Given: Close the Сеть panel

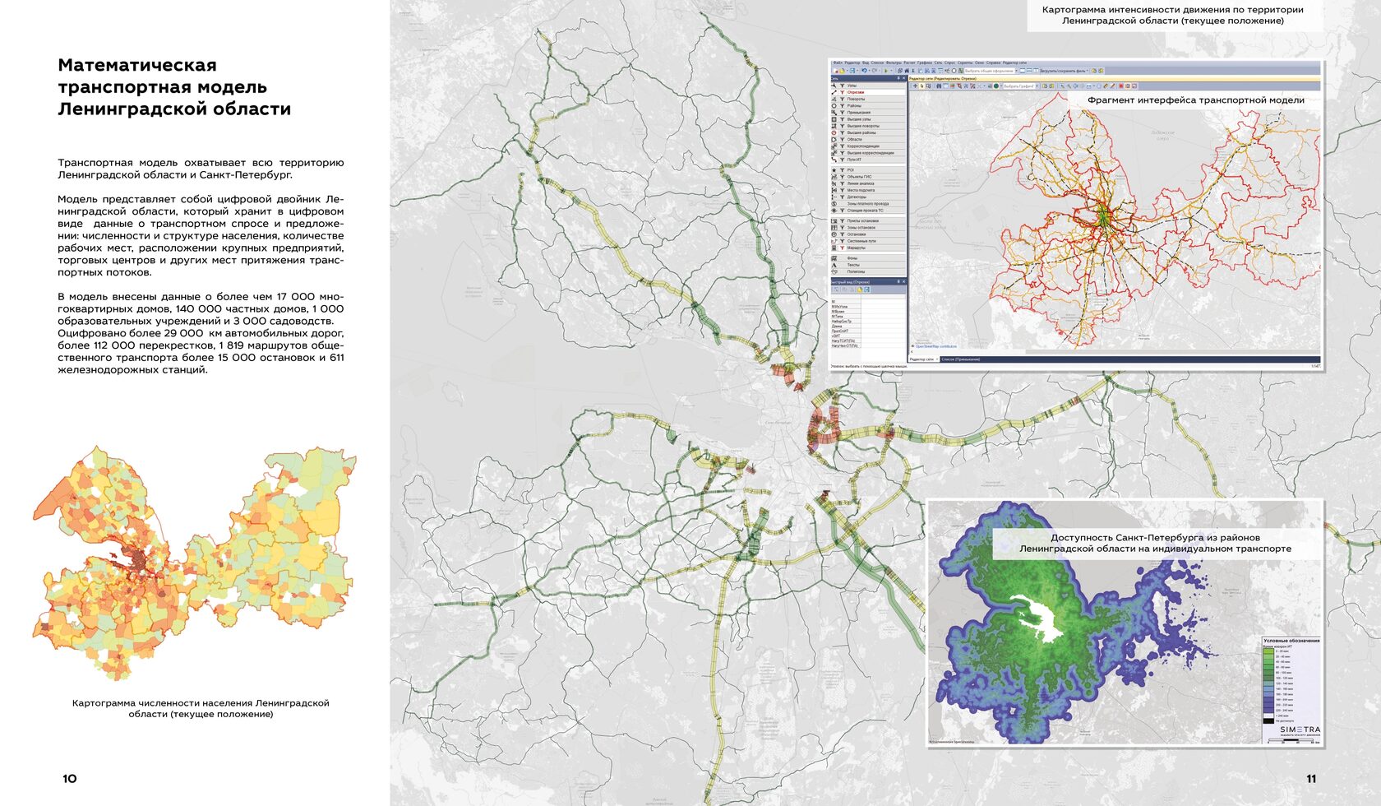Looking at the screenshot, I should [x=903, y=78].
